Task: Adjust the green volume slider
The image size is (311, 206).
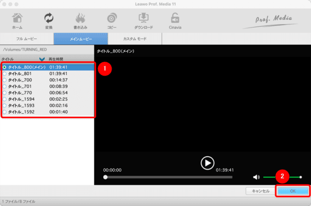Action: [x=282, y=177]
